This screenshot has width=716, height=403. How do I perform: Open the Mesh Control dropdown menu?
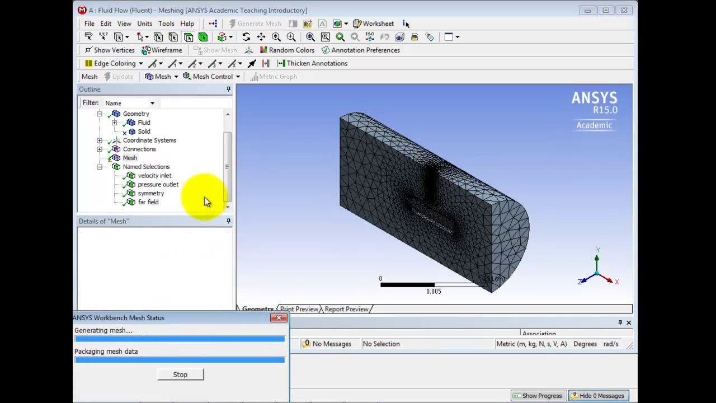(x=212, y=77)
